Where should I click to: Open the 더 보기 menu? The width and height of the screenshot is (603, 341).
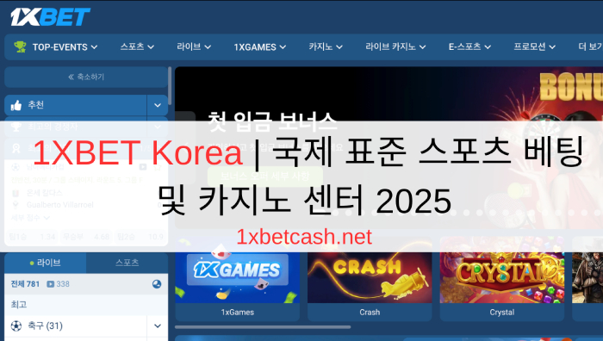590,46
